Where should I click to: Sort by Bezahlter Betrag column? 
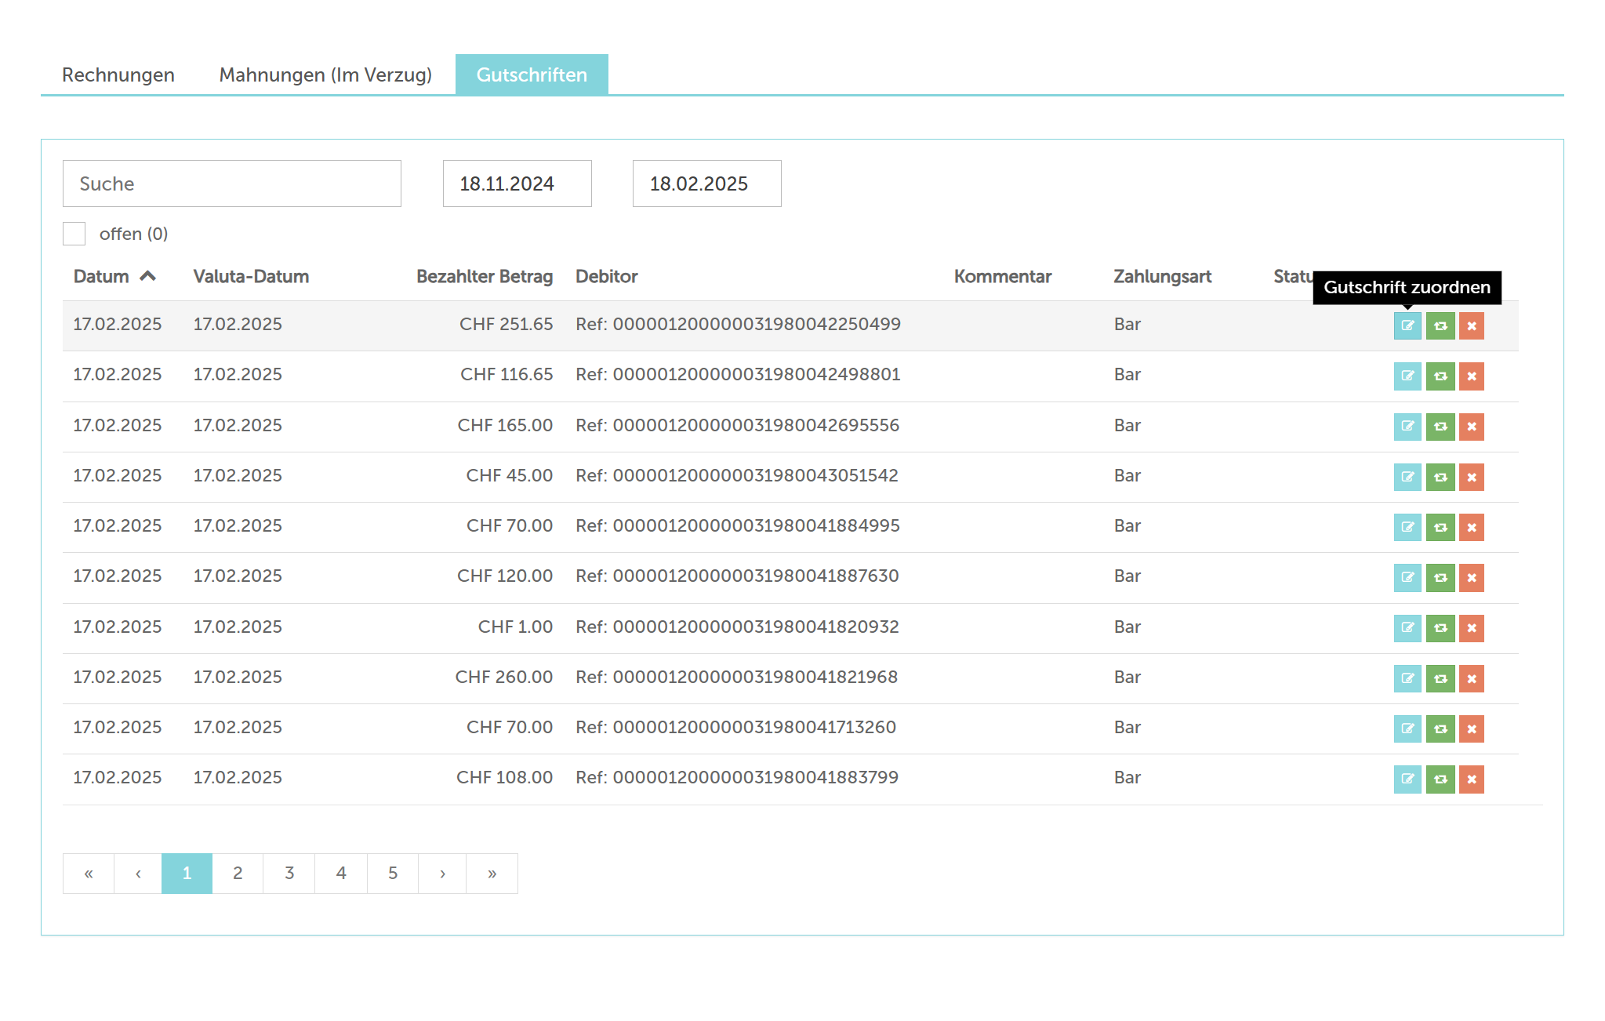pos(485,276)
